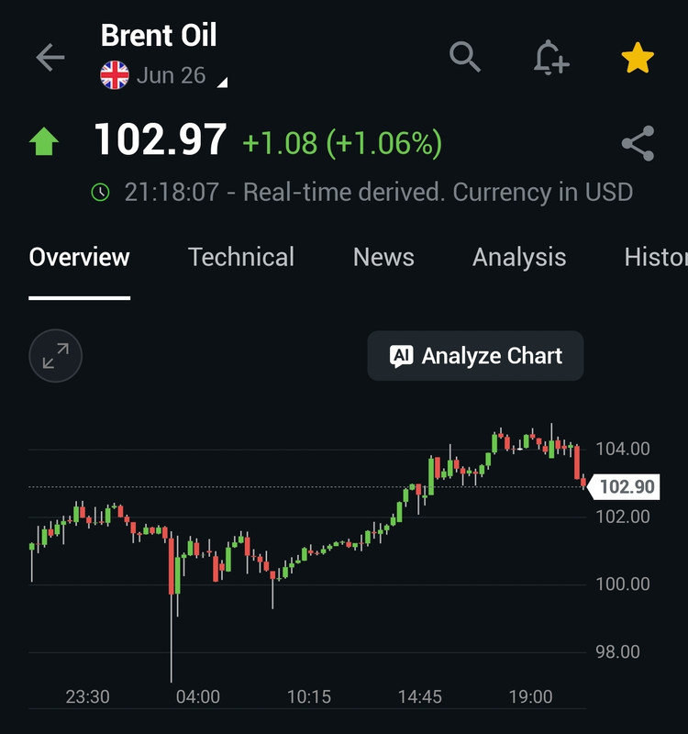The image size is (688, 734).
Task: Tap the long red candlestick near 04:00
Action: pyautogui.click(x=172, y=565)
